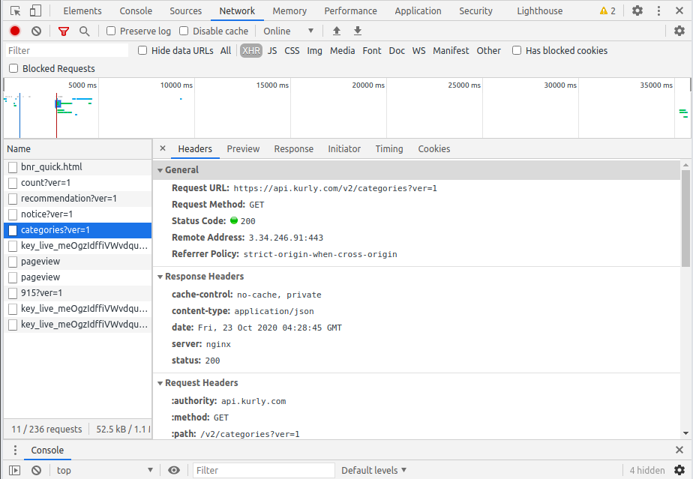Show the Preview tab of the request
The image size is (693, 479).
[x=243, y=149]
